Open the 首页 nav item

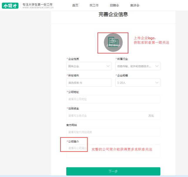(75, 5)
